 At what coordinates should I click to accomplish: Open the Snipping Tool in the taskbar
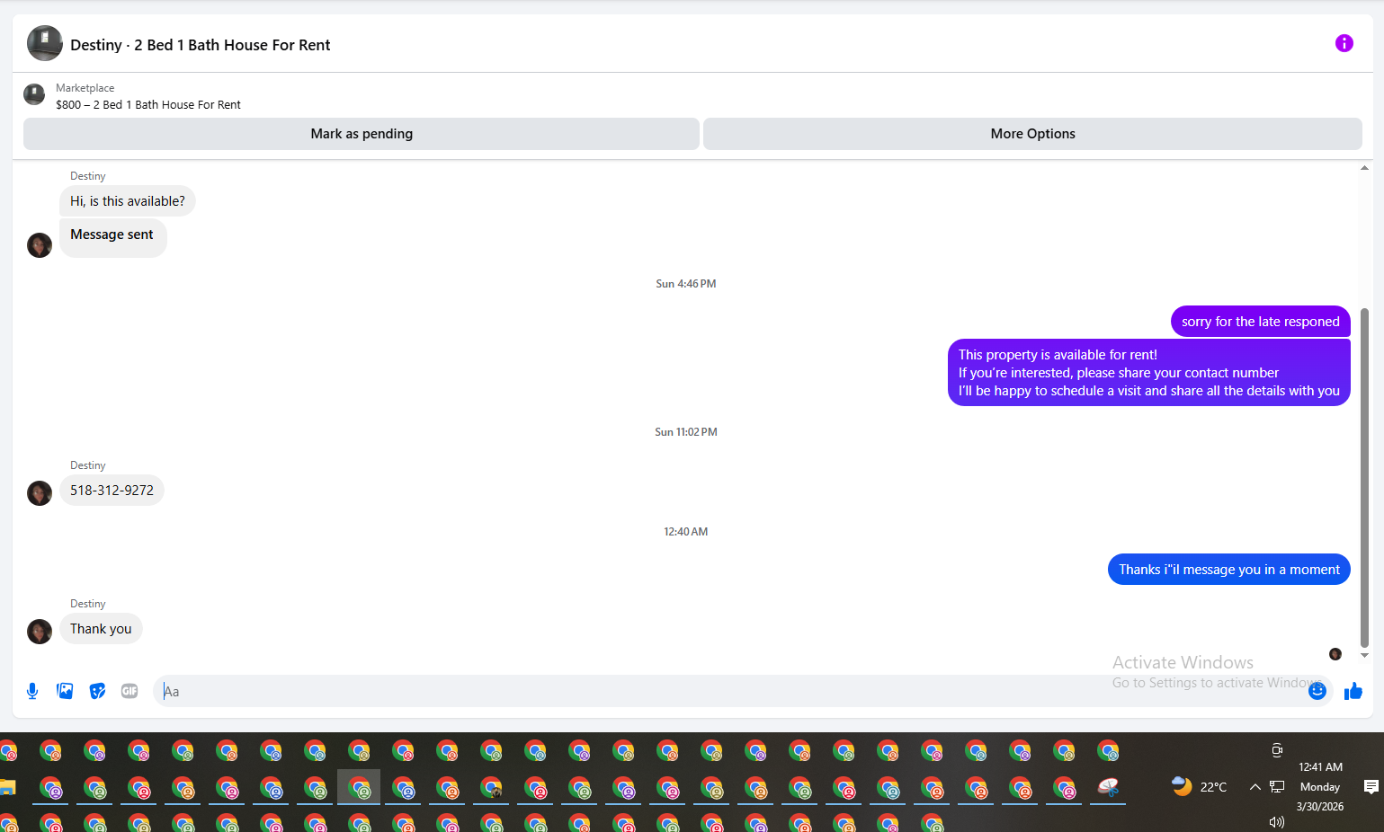[1108, 788]
